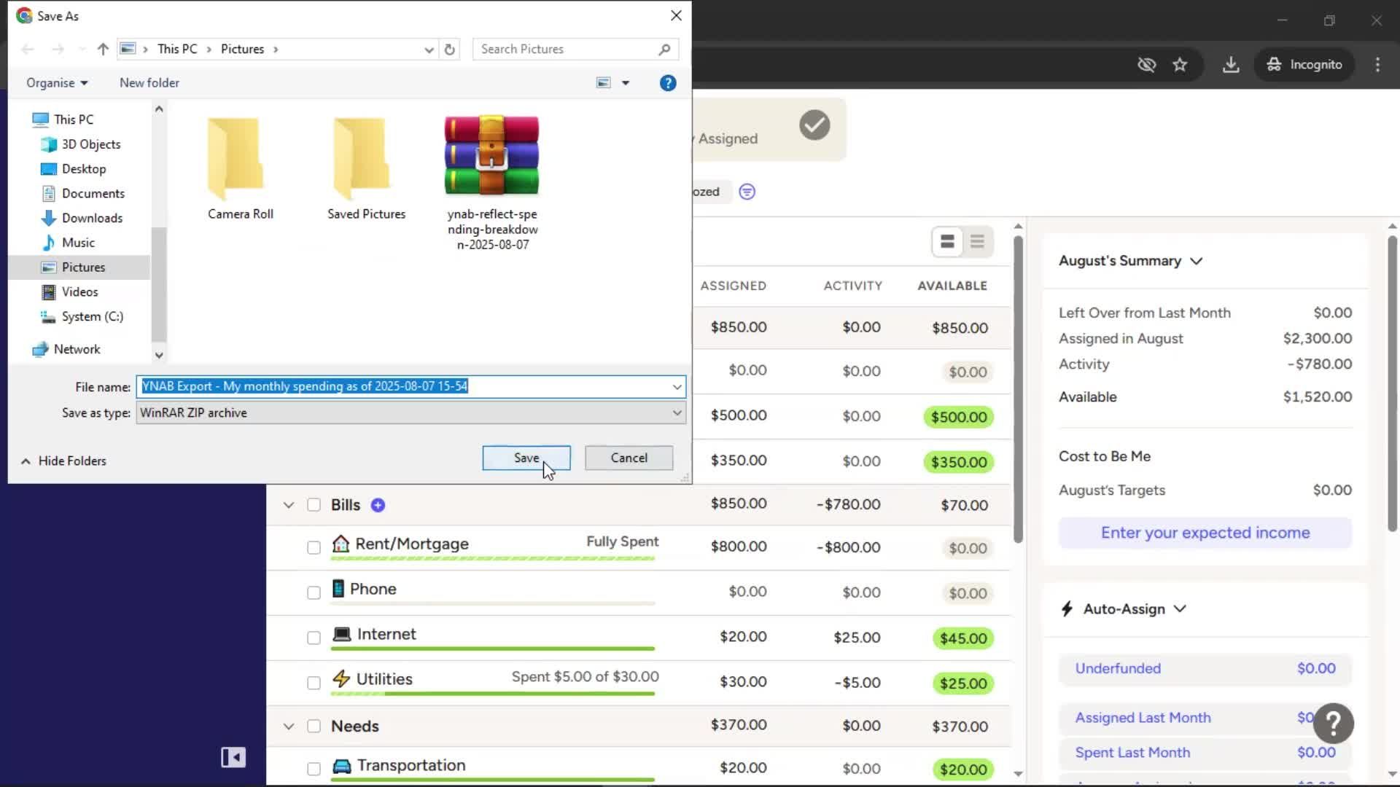The width and height of the screenshot is (1400, 787).
Task: Add a category to Bills with plus icon
Action: (x=378, y=505)
